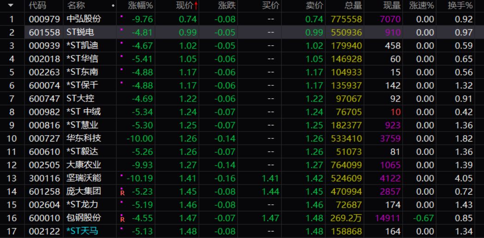
Task: Select stock 坚瑞沃能
Action: pos(84,178)
